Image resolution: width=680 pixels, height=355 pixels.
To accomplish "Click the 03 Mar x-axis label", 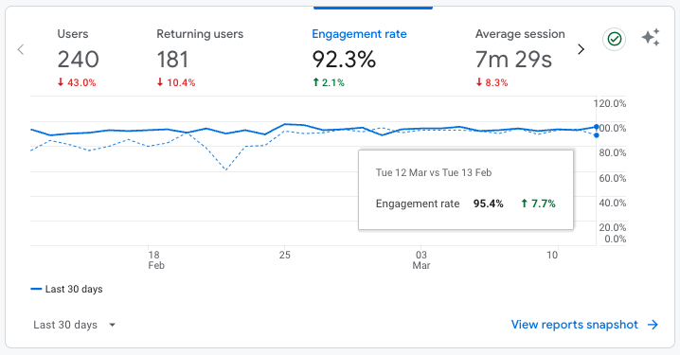I will pyautogui.click(x=421, y=260).
